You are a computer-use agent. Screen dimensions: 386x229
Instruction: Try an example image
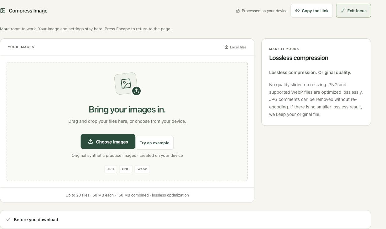pos(154,143)
